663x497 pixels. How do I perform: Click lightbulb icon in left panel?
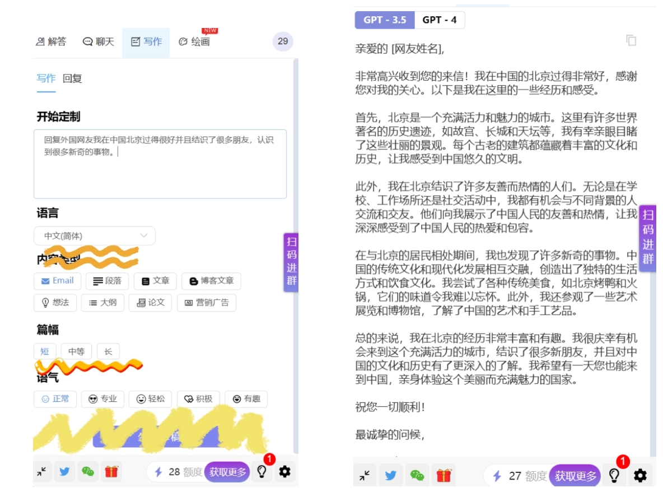(x=262, y=472)
